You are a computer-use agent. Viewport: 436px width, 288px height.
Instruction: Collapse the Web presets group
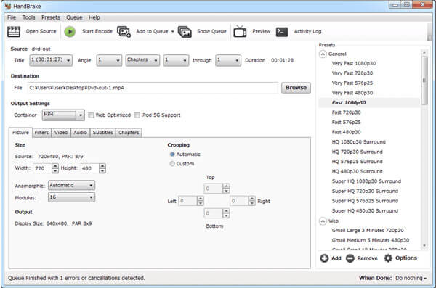pyautogui.click(x=323, y=221)
